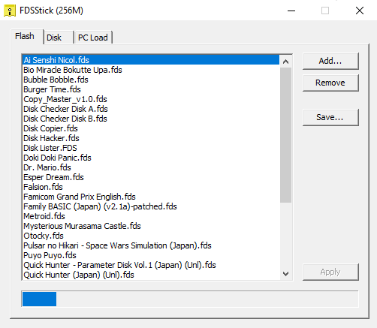Switch to the Flash tab
The height and width of the screenshot is (328, 377).
26,36
